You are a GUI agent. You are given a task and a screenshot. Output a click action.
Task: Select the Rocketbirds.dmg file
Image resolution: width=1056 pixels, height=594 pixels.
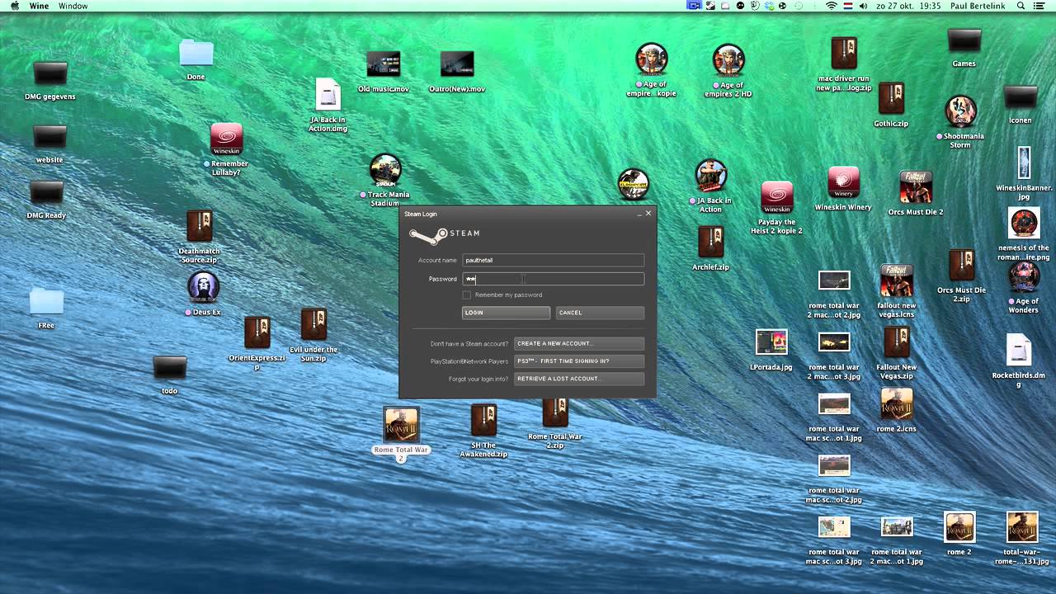click(1019, 351)
